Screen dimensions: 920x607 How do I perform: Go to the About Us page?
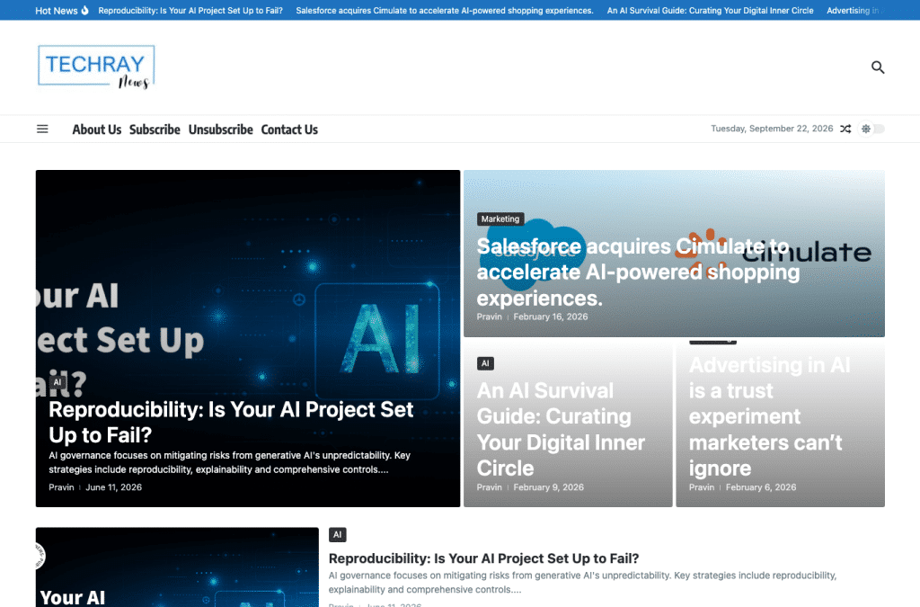pos(97,129)
